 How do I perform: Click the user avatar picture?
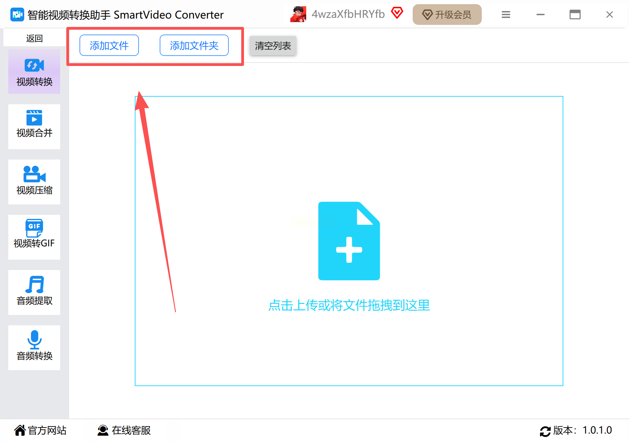(x=298, y=14)
